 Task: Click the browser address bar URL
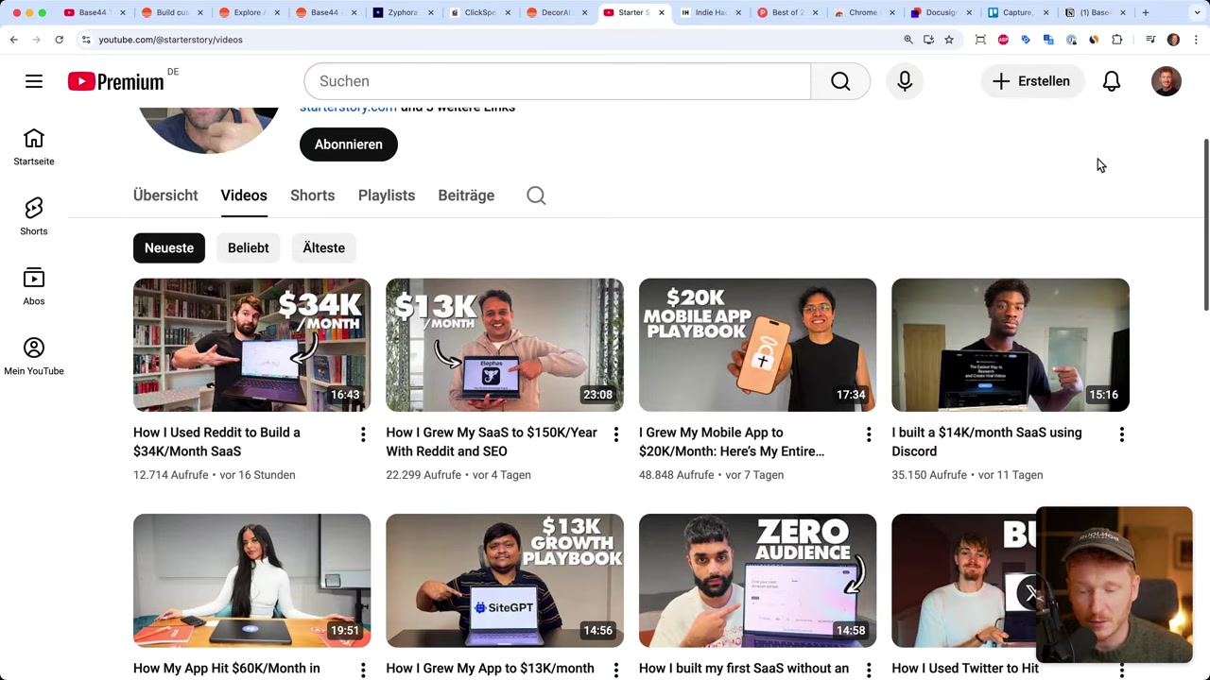171,40
